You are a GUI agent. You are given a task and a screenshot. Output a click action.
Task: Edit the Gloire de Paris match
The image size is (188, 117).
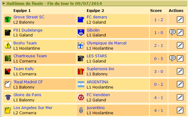point(180,97)
